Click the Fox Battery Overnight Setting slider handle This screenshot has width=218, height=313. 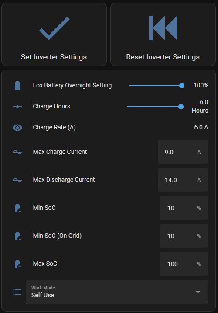pos(181,86)
